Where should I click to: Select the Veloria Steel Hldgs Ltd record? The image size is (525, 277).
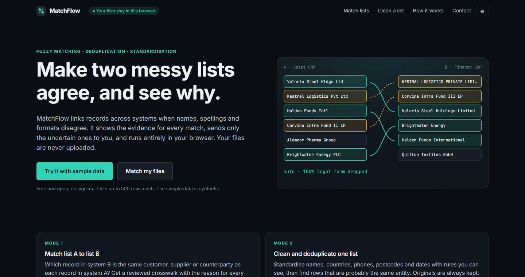[x=325, y=82]
